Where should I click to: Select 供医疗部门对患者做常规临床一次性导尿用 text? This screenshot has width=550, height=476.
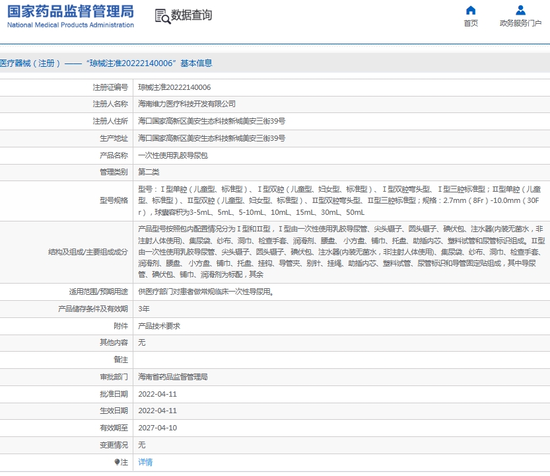206,292
